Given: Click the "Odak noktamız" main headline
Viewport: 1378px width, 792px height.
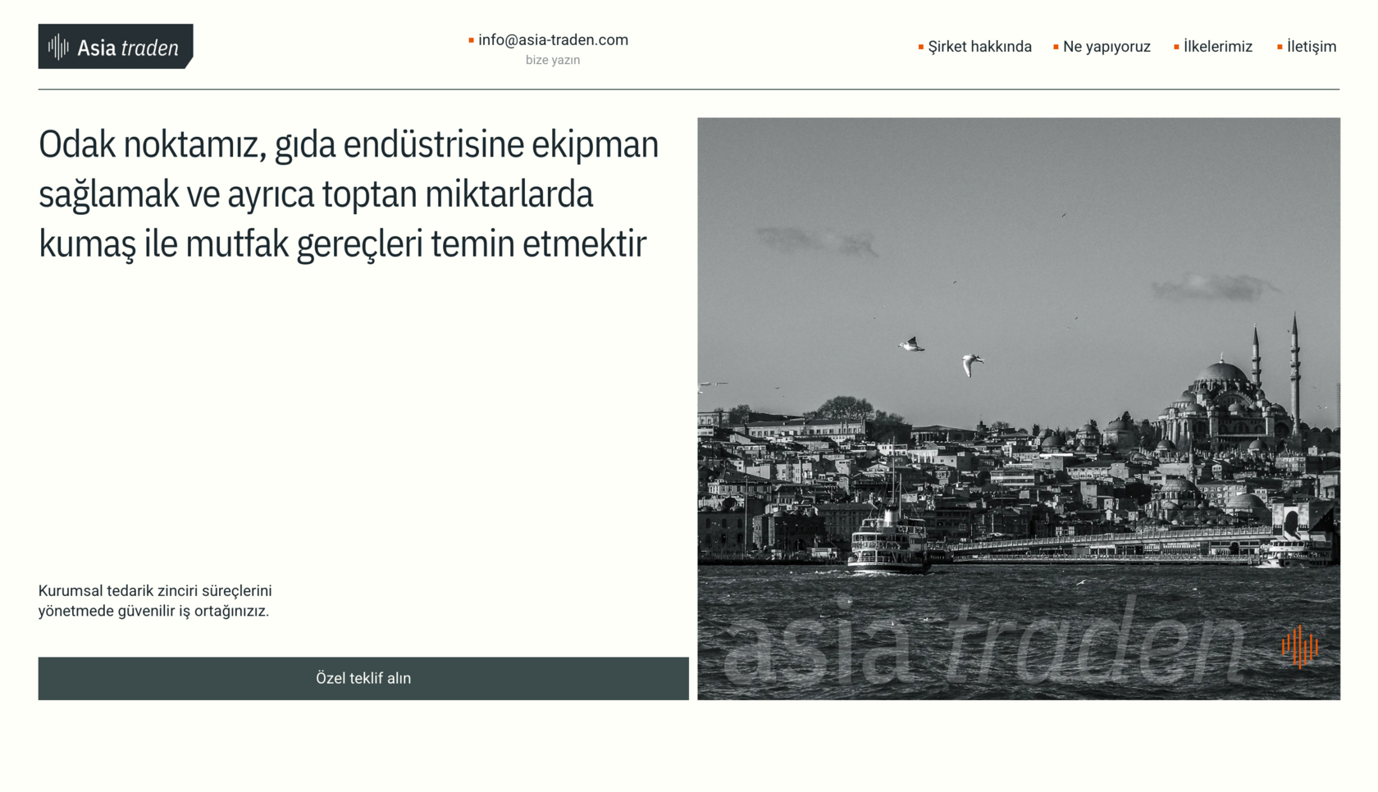Looking at the screenshot, I should pos(349,193).
